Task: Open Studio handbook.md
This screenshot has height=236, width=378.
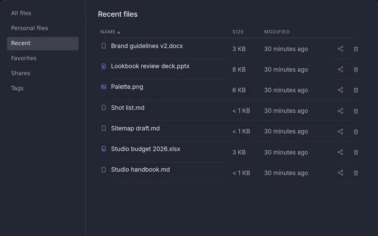Action: [x=140, y=170]
